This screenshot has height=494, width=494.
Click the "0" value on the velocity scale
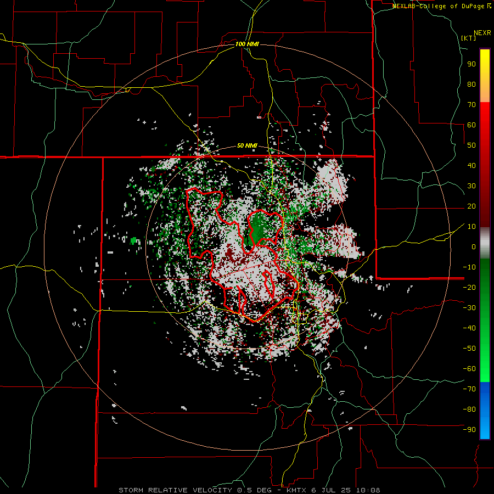(x=474, y=246)
